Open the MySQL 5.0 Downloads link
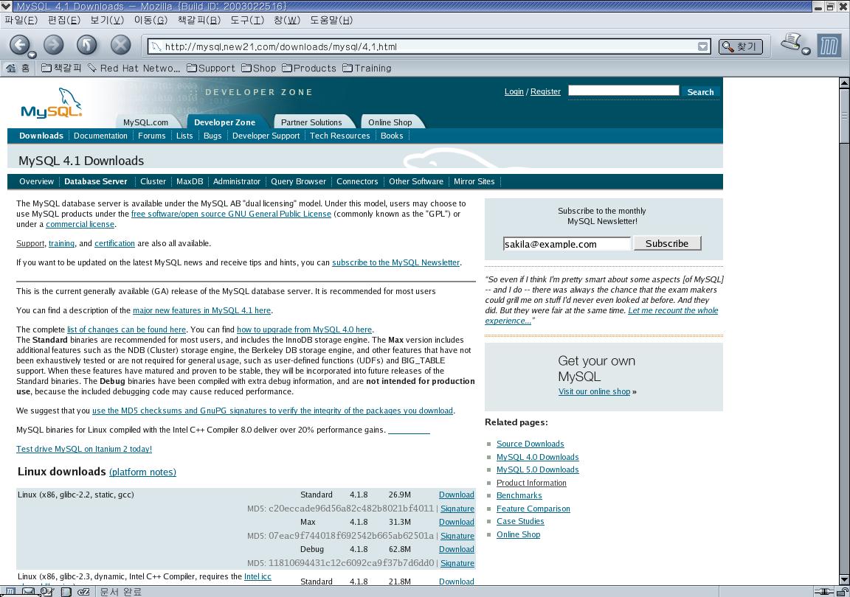Viewport: 850px width, 597px height. 537,469
